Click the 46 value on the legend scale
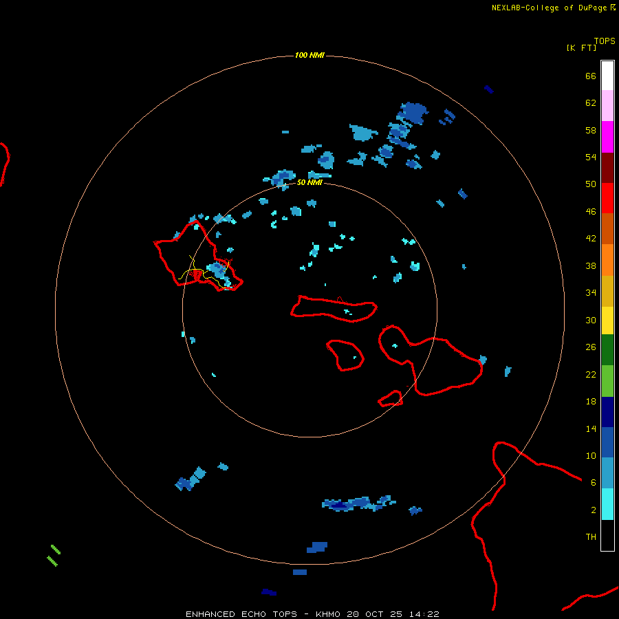Image resolution: width=619 pixels, height=619 pixels. coord(591,212)
